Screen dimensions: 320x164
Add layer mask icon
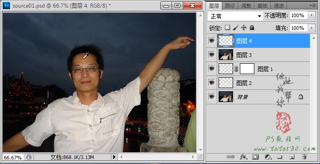[255, 157]
